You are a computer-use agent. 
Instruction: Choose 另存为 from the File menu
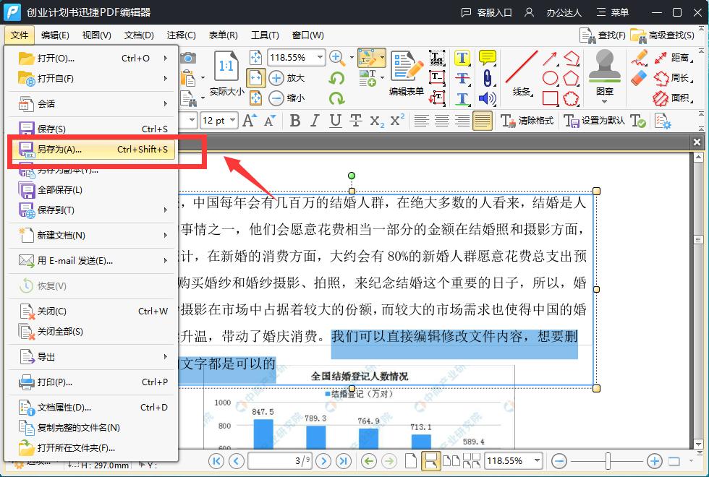pos(58,150)
